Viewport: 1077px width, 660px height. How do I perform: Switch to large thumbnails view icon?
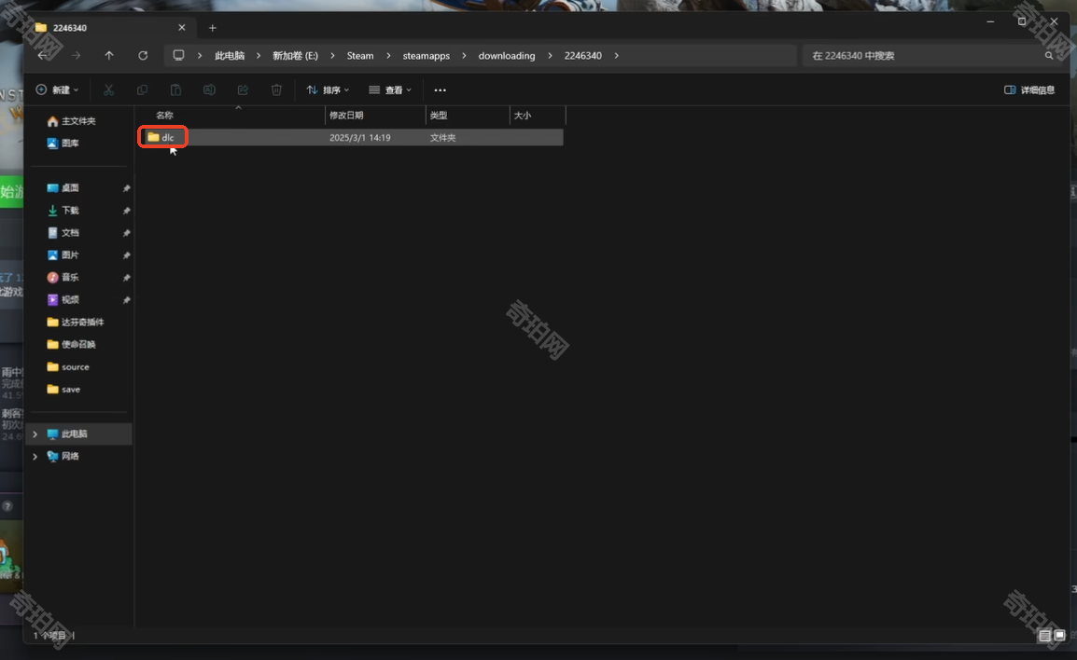click(1059, 636)
